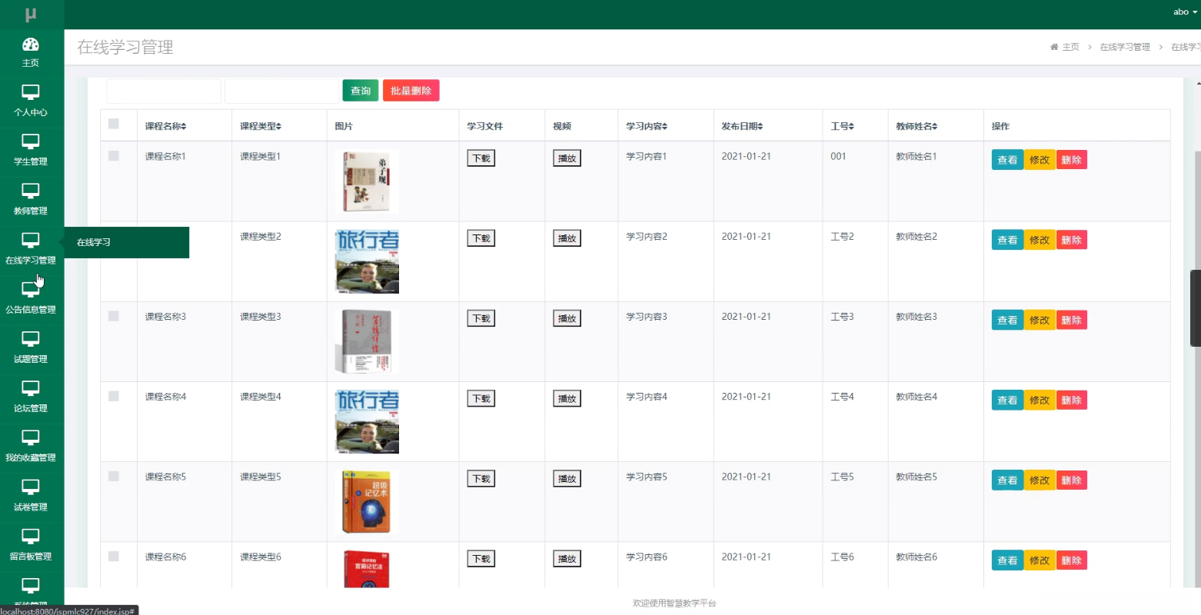Click 查看 for 课程名称4
This screenshot has width=1201, height=615.
(x=1007, y=400)
